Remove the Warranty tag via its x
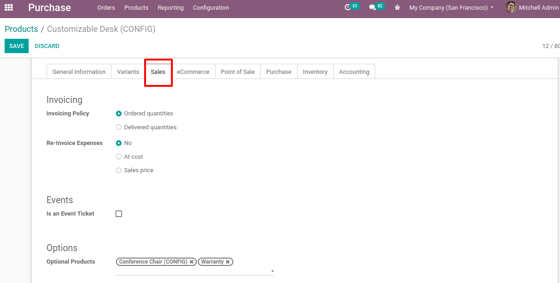Screen dimensions: 560x283 [x=228, y=262]
